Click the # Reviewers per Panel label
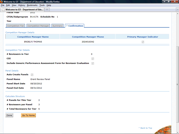Screen dimensions: 179x134 [x=19, y=104]
